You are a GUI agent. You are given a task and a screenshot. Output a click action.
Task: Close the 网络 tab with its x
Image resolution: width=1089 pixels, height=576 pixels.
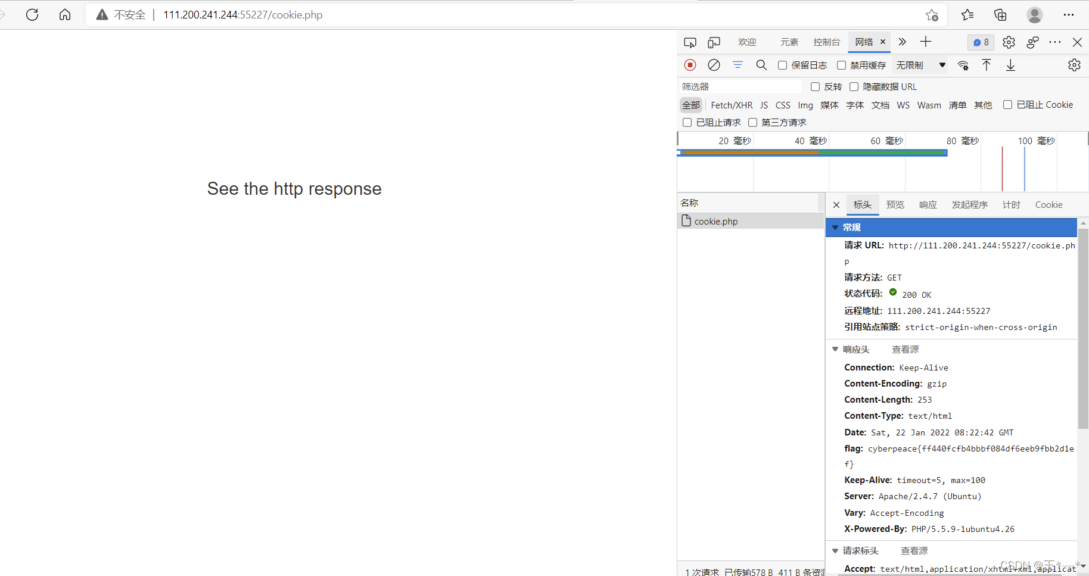pyautogui.click(x=883, y=42)
